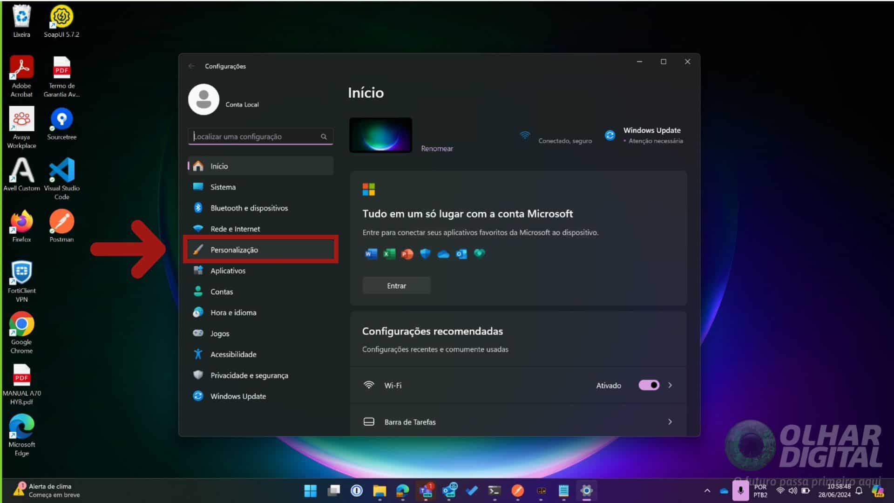The image size is (894, 503).
Task: Select FortiClient VPN desktop shortcut
Action: point(21,281)
